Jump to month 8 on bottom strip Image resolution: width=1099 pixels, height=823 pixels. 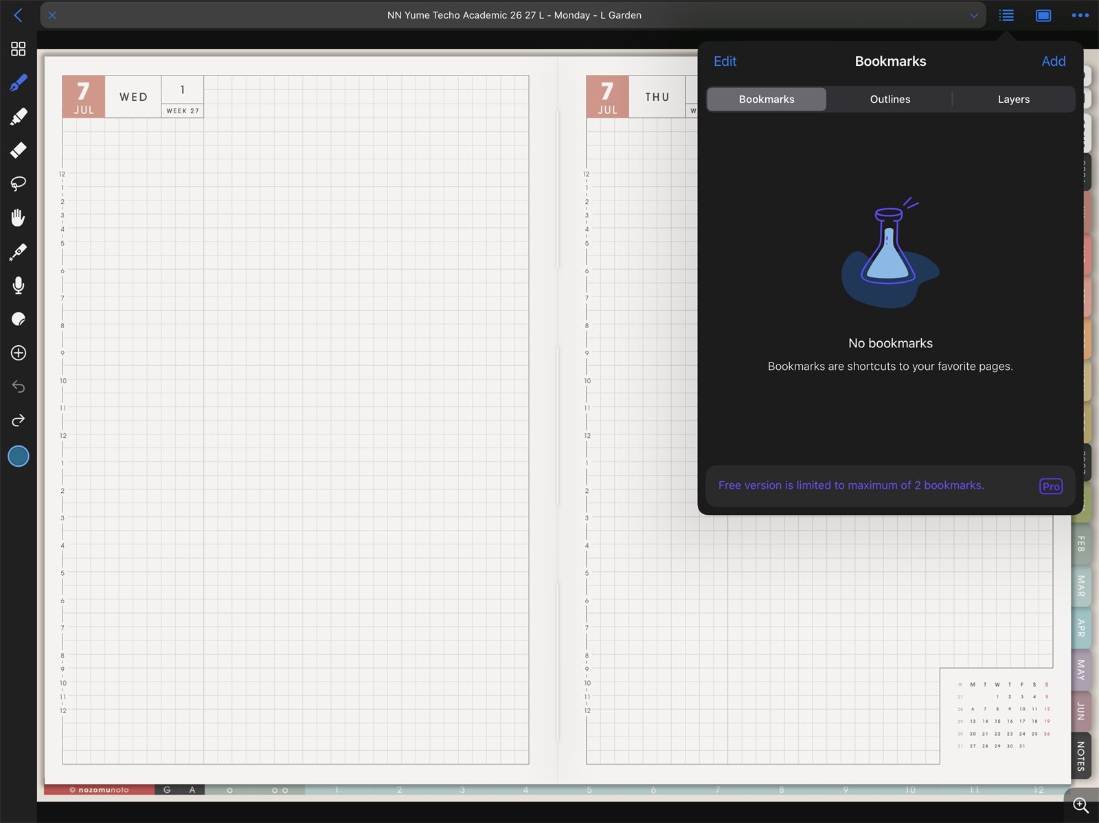pyautogui.click(x=782, y=790)
